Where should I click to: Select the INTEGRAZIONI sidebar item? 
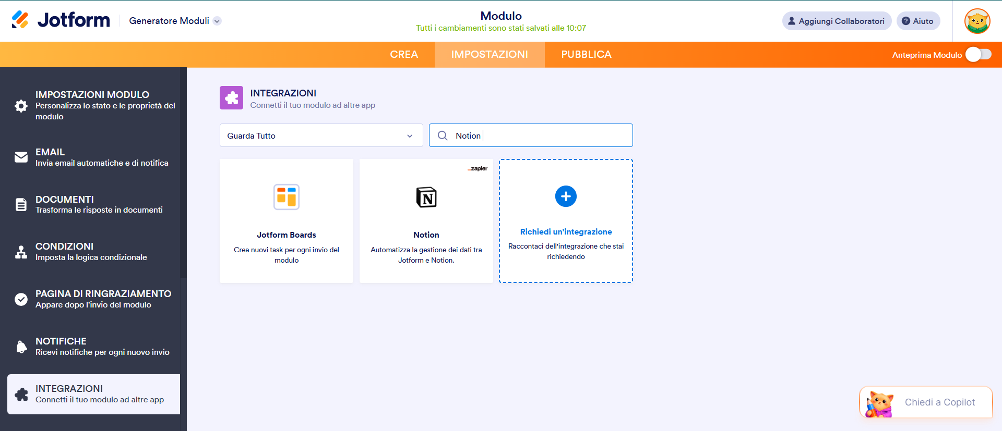[94, 394]
